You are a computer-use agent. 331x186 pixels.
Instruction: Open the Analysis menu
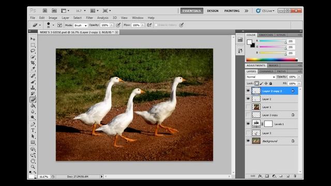(102, 18)
